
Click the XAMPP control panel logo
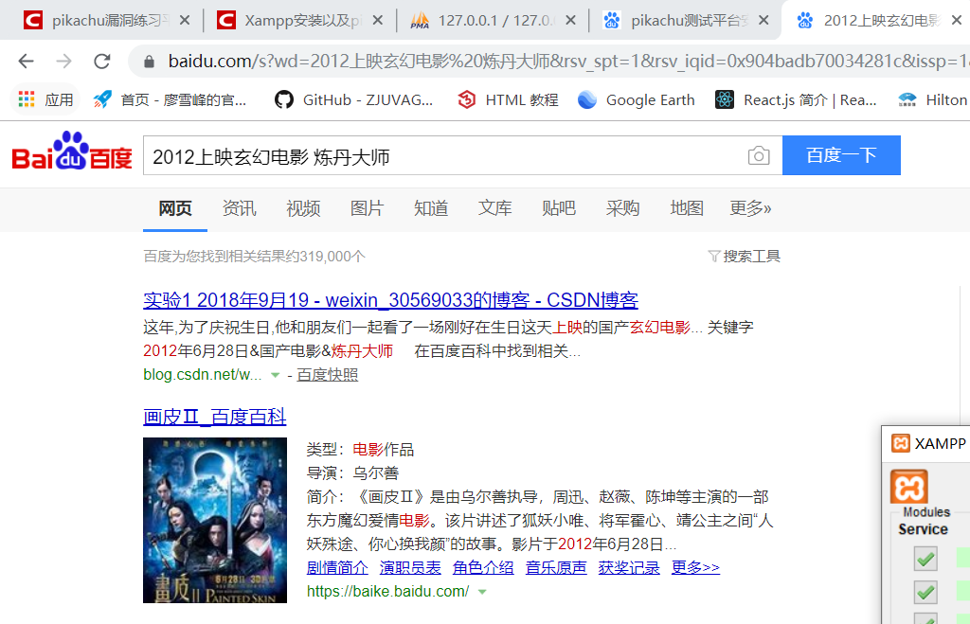pyautogui.click(x=908, y=487)
